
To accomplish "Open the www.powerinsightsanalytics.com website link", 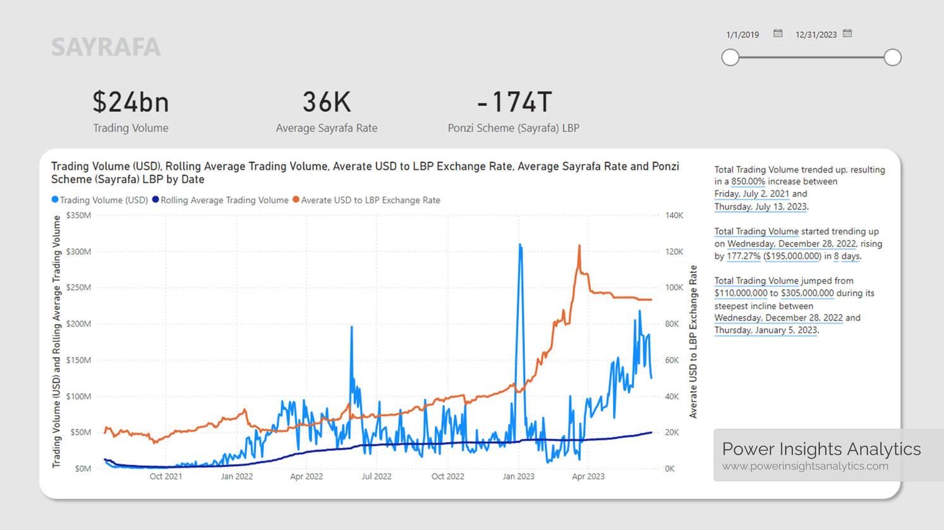I will click(x=805, y=466).
